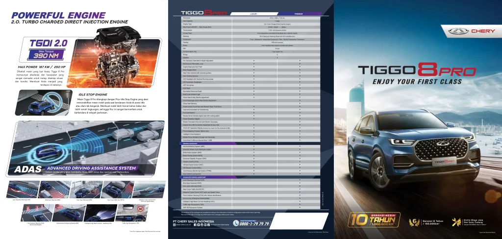The width and height of the screenshot is (502, 239).
Task: Click the blank white dealer stamp box
Action: click(299, 220)
